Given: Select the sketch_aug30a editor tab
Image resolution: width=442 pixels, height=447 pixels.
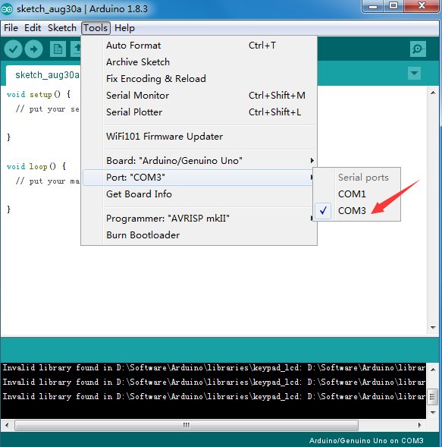Looking at the screenshot, I should 47,75.
